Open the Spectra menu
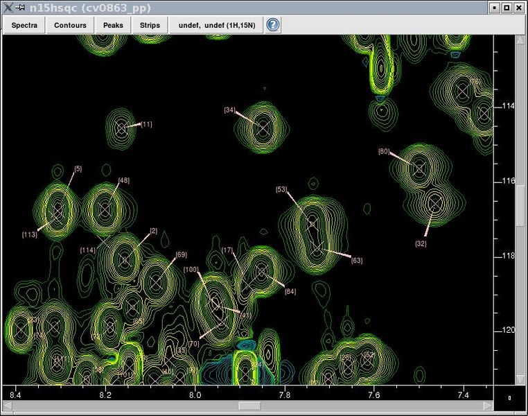 point(24,26)
